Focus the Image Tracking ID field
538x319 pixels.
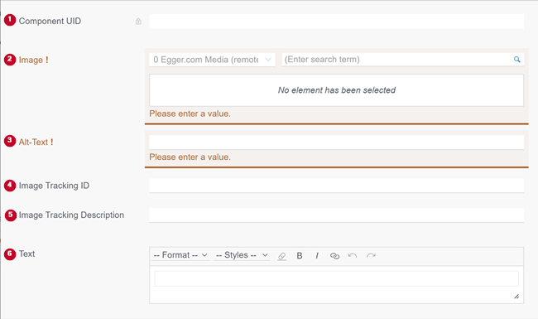pyautogui.click(x=336, y=186)
